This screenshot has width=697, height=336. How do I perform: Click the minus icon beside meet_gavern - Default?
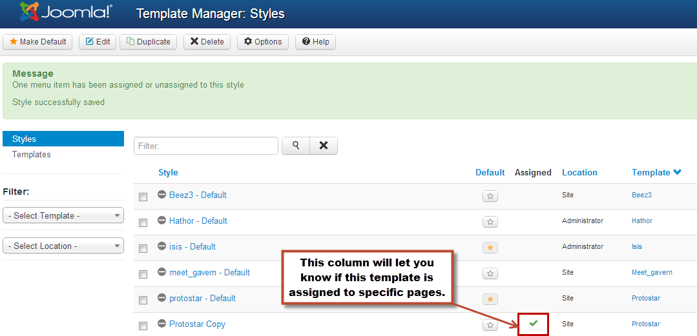pyautogui.click(x=162, y=272)
